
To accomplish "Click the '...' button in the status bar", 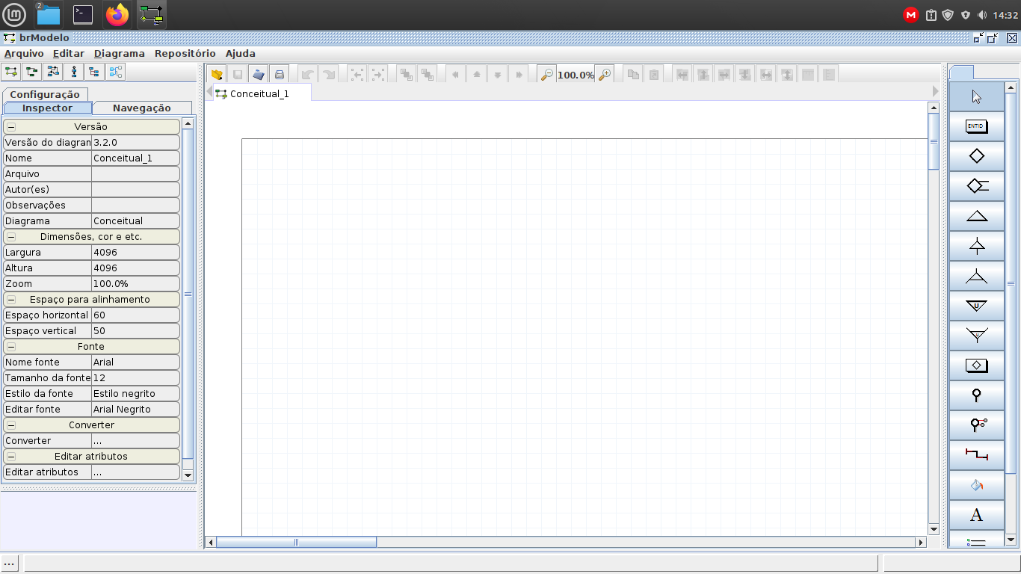I will (10, 563).
